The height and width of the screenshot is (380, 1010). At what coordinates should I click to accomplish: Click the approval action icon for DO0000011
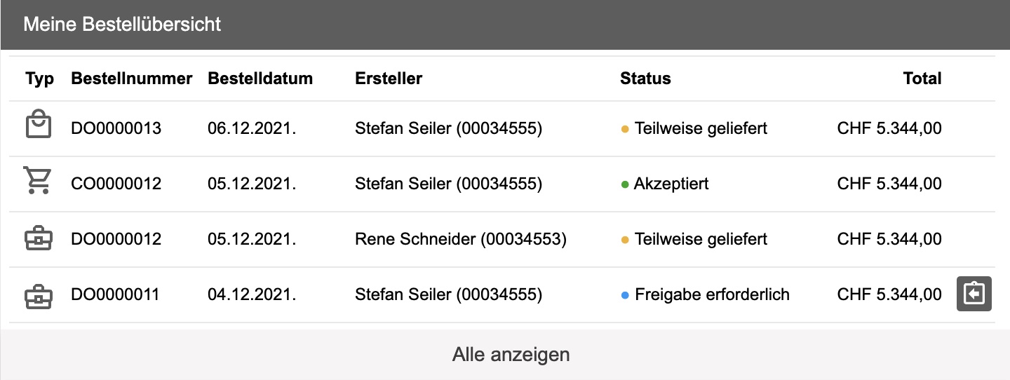point(974,294)
